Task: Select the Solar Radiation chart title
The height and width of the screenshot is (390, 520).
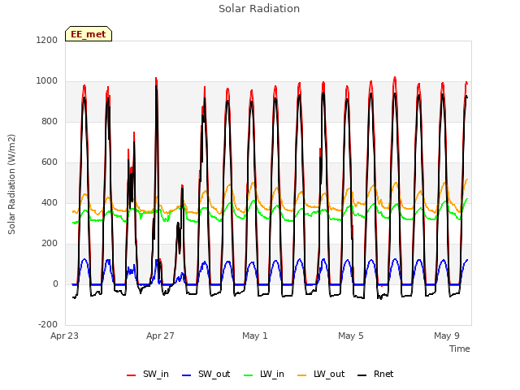Action: (259, 9)
